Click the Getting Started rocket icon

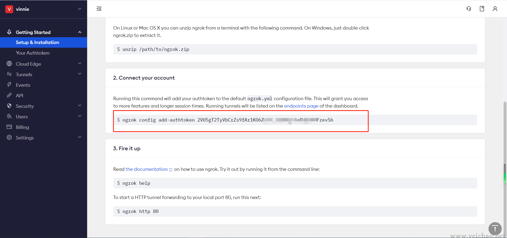[9, 32]
